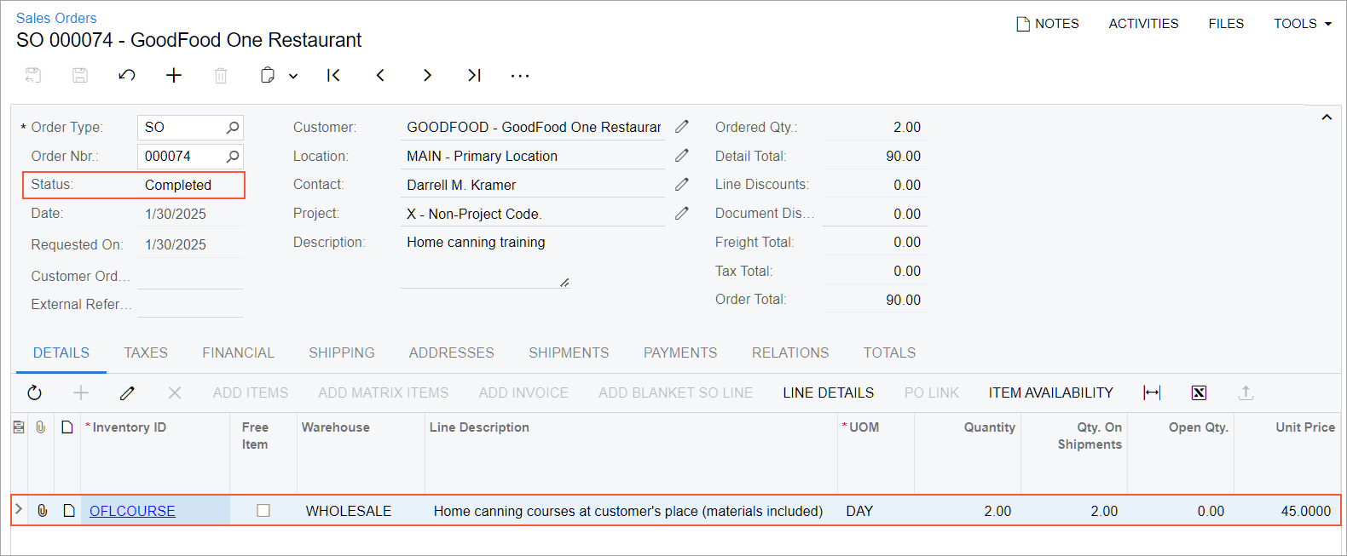Navigate to the next sales order
This screenshot has height=556, width=1347.
427,76
